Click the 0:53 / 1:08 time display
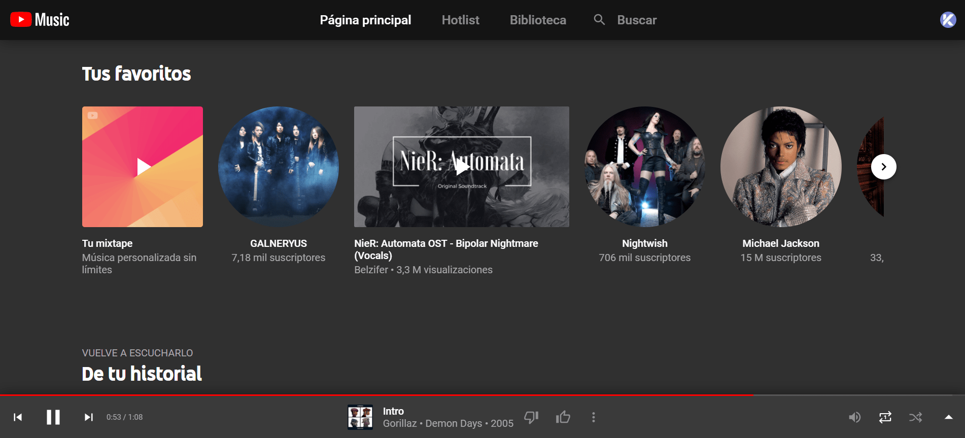965x438 pixels. click(x=124, y=417)
